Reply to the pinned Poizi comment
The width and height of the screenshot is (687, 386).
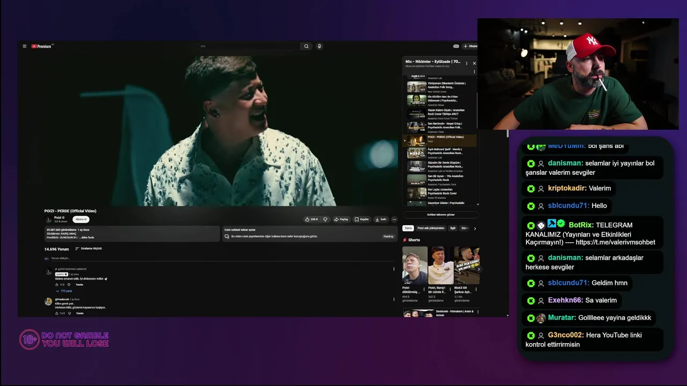point(79,285)
